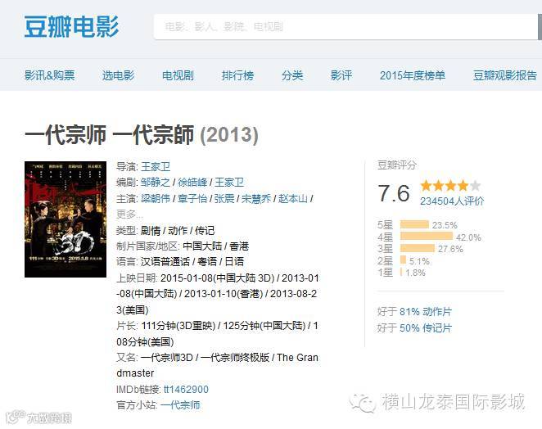Open the 234504人评价 ratings link

pyautogui.click(x=452, y=201)
